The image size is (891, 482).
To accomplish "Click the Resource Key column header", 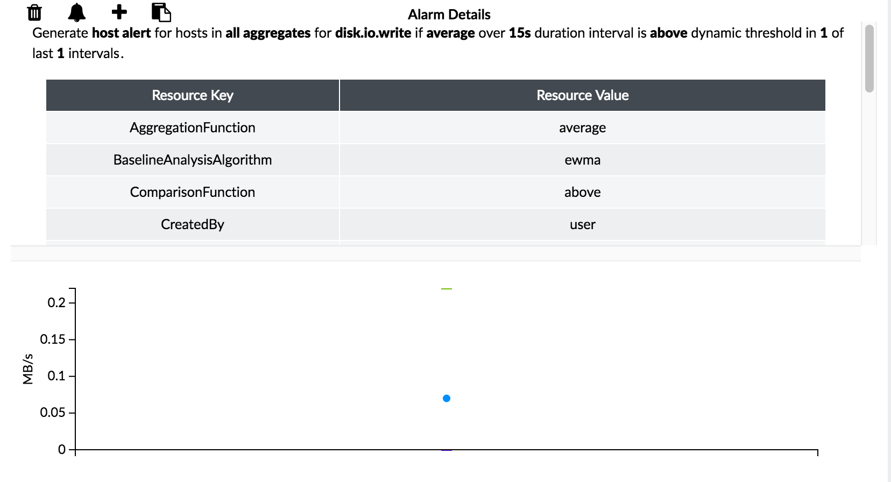I will [x=193, y=95].
